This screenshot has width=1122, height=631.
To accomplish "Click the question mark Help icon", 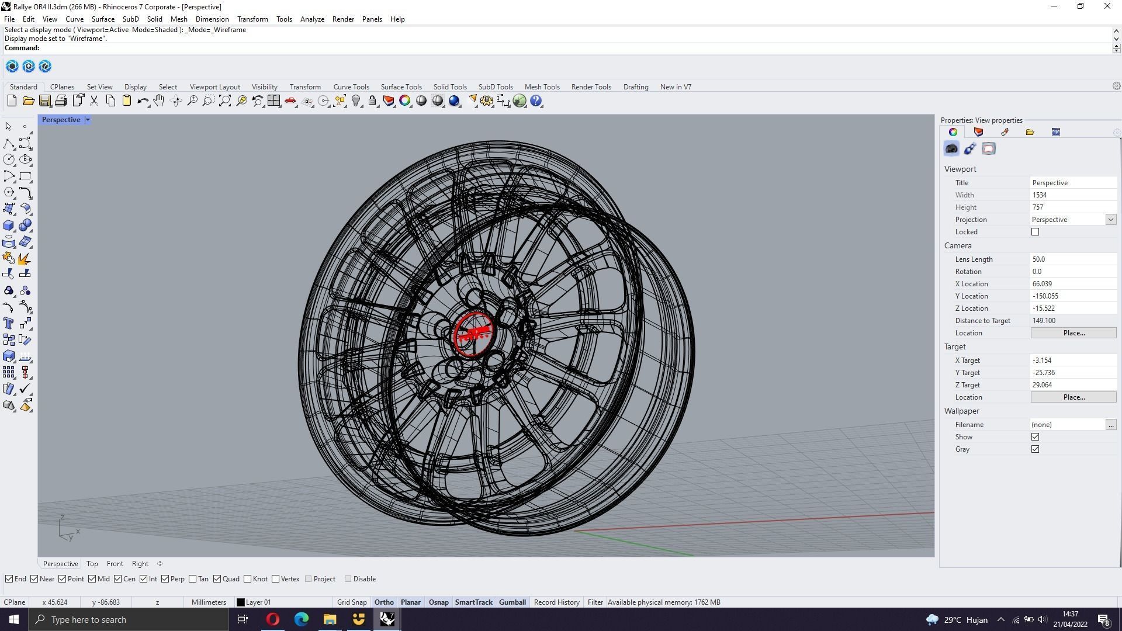I will [536, 101].
